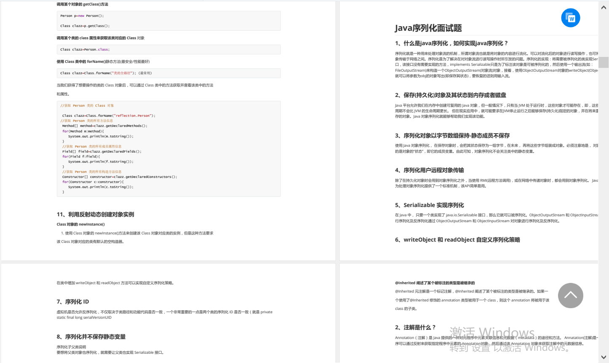Click comment "//获取 Person 类的所有构造方法信息"
609x363 pixels.
92,172
